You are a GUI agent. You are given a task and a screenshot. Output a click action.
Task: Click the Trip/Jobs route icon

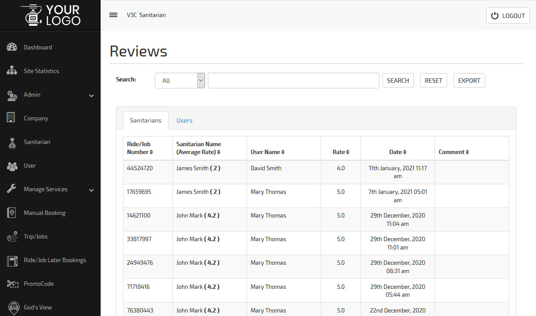(12, 236)
